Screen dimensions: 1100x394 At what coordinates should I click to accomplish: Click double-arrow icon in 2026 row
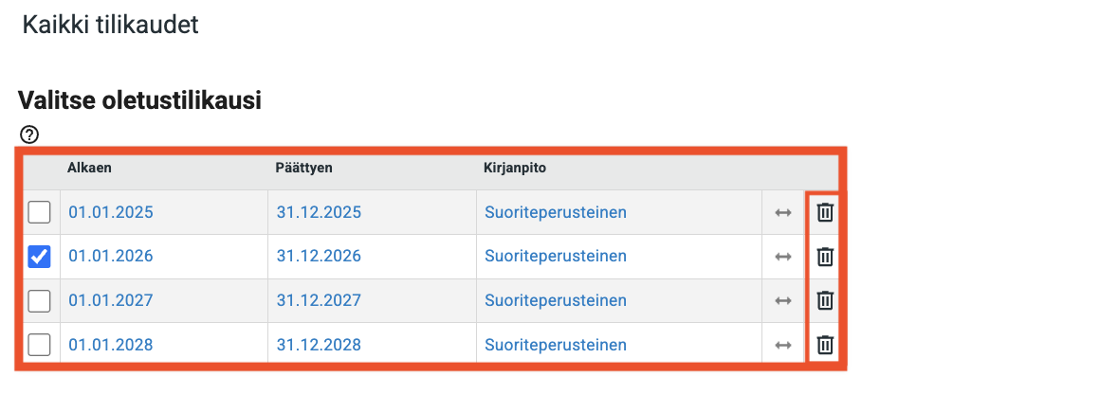click(x=783, y=257)
